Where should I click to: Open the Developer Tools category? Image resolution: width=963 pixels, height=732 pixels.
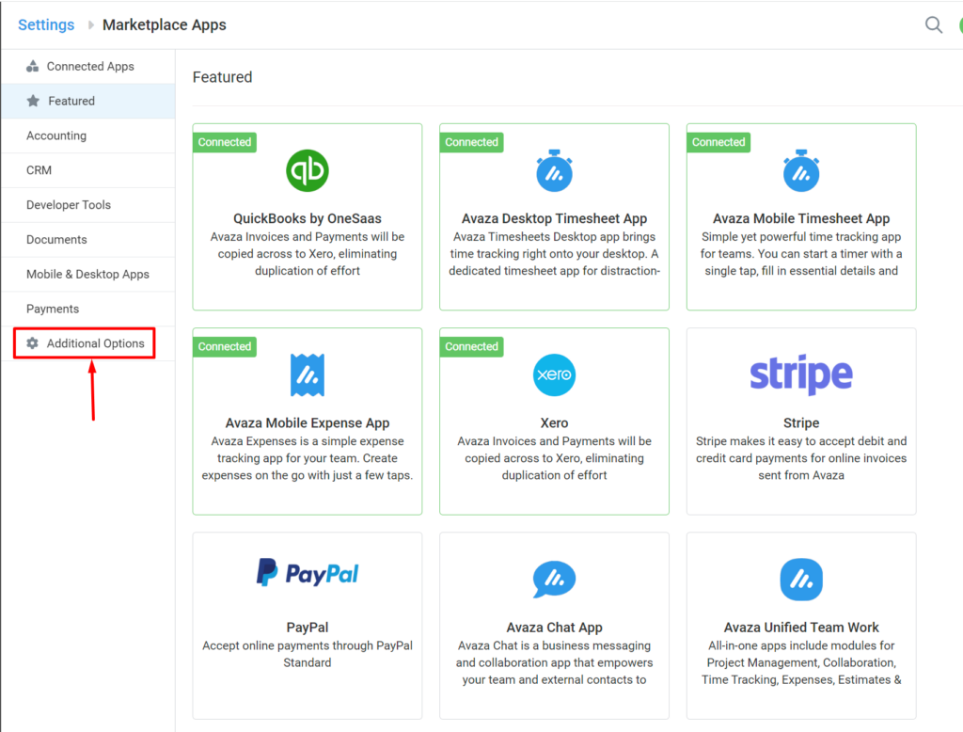click(88, 205)
